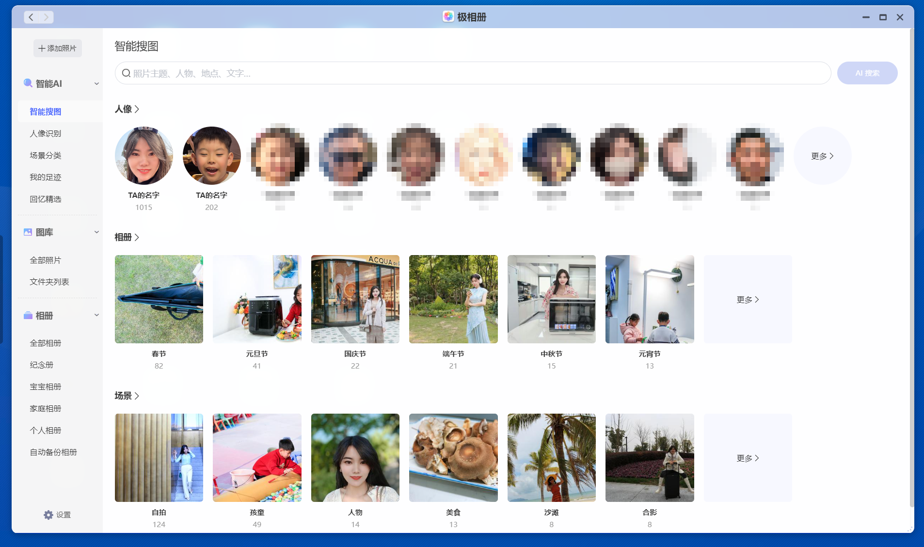Select 场景分类 scene classification
The width and height of the screenshot is (924, 547).
(46, 155)
